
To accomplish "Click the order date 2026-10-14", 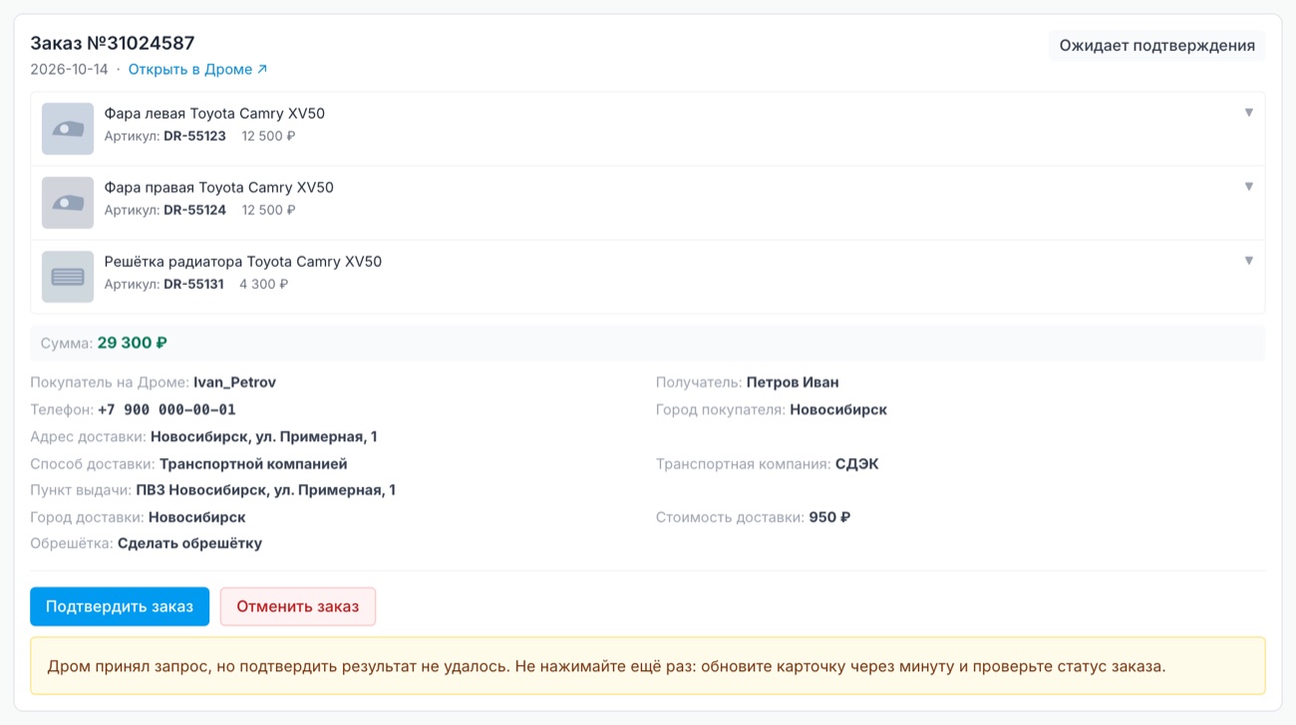I will point(69,70).
